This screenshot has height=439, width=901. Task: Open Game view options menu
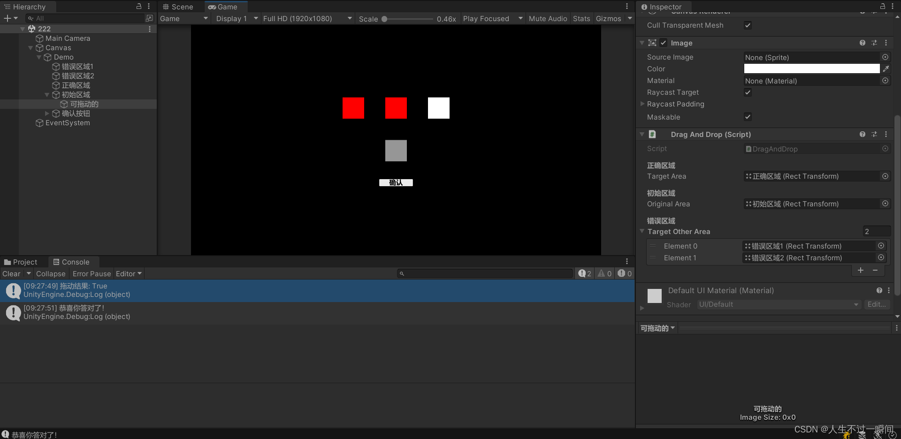click(x=627, y=6)
